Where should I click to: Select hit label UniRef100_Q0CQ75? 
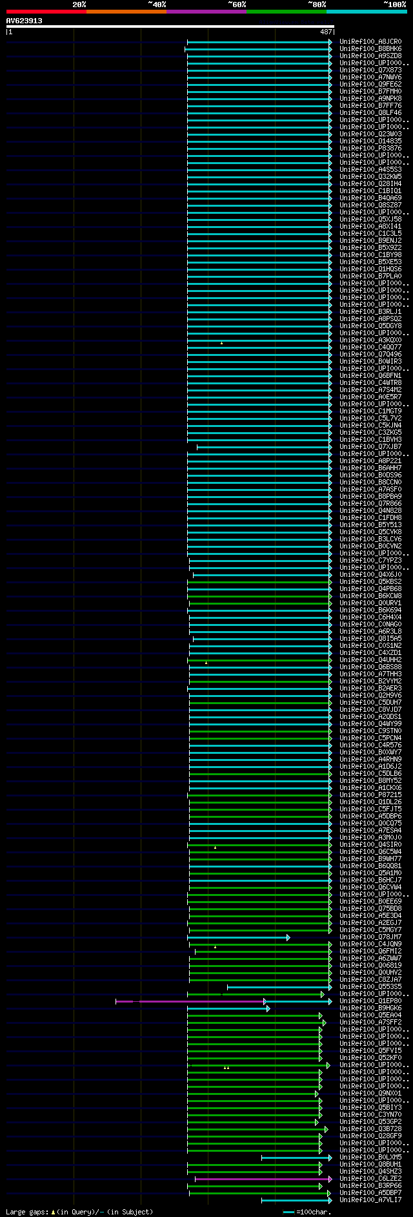click(370, 824)
